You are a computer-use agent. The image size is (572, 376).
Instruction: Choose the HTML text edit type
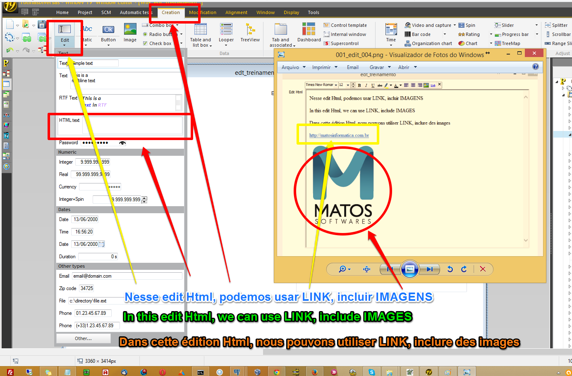120,125
